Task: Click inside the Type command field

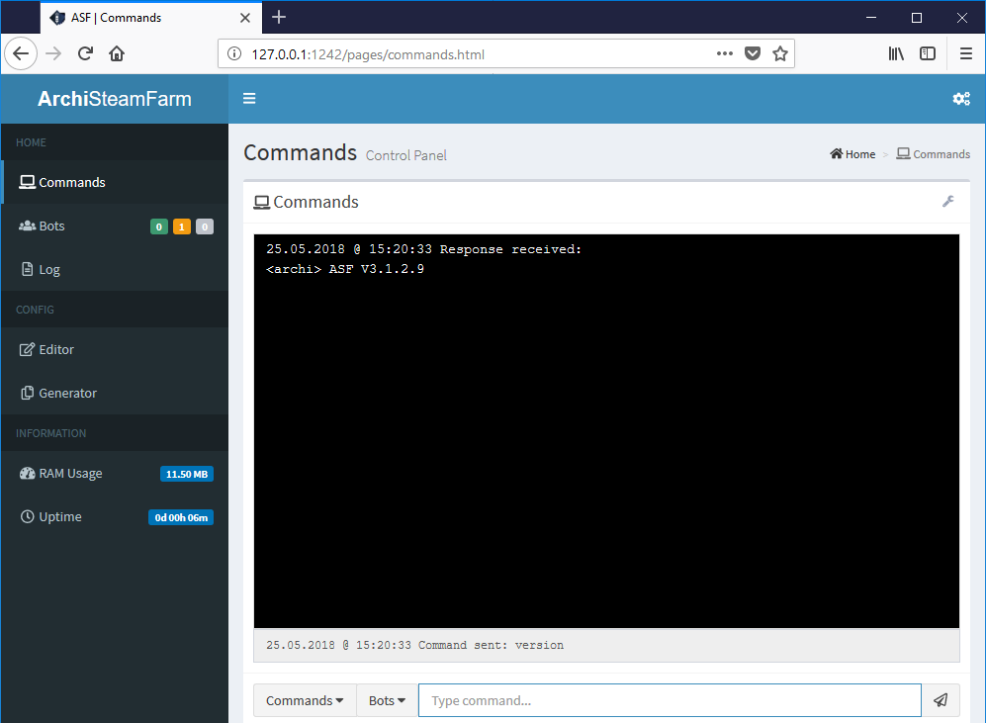Action: (x=670, y=700)
